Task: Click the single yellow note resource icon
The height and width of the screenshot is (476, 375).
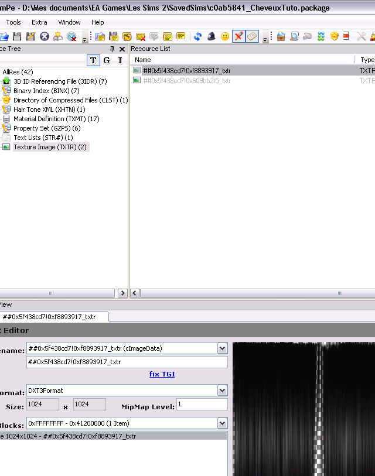Action: (x=181, y=36)
